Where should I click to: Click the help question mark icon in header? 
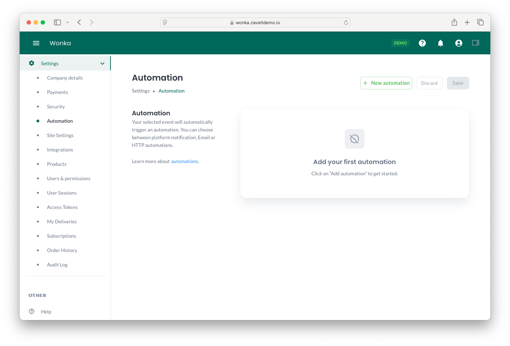[x=422, y=43]
